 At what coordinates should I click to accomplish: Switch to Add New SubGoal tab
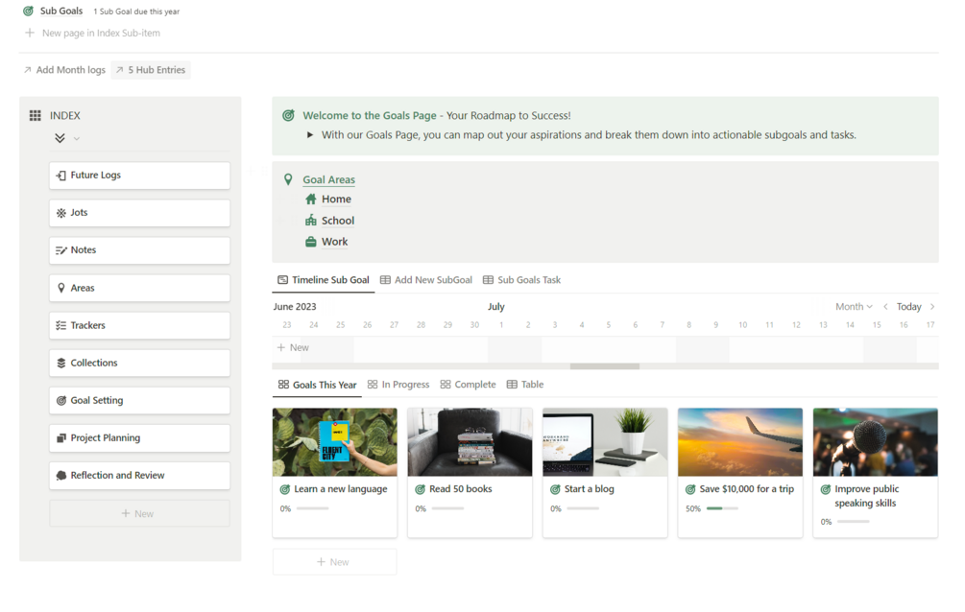pyautogui.click(x=426, y=280)
